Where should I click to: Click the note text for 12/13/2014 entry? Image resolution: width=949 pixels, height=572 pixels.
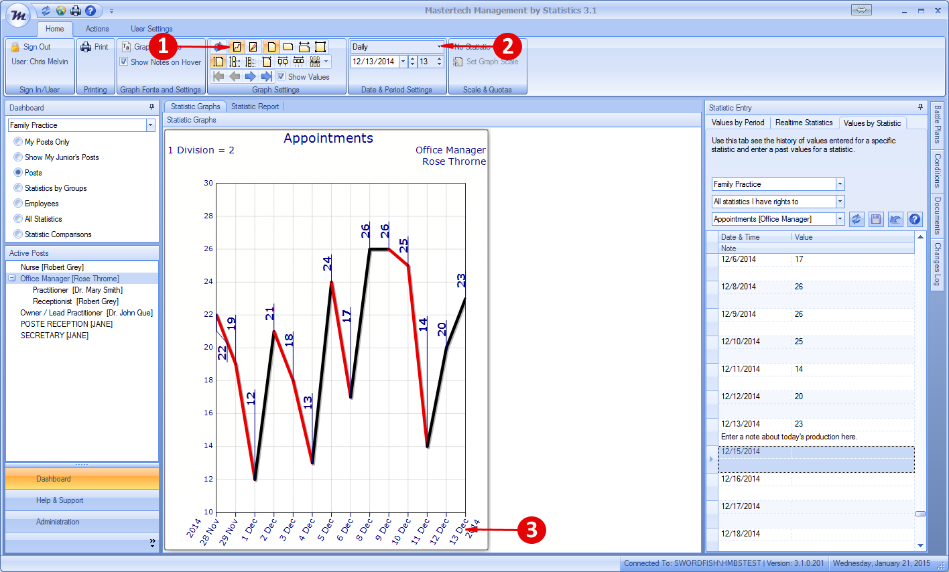[x=789, y=437]
